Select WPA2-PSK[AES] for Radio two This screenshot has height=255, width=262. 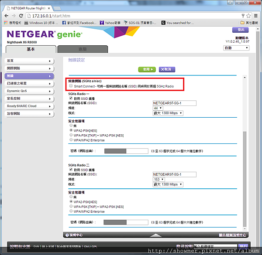(x=71, y=201)
